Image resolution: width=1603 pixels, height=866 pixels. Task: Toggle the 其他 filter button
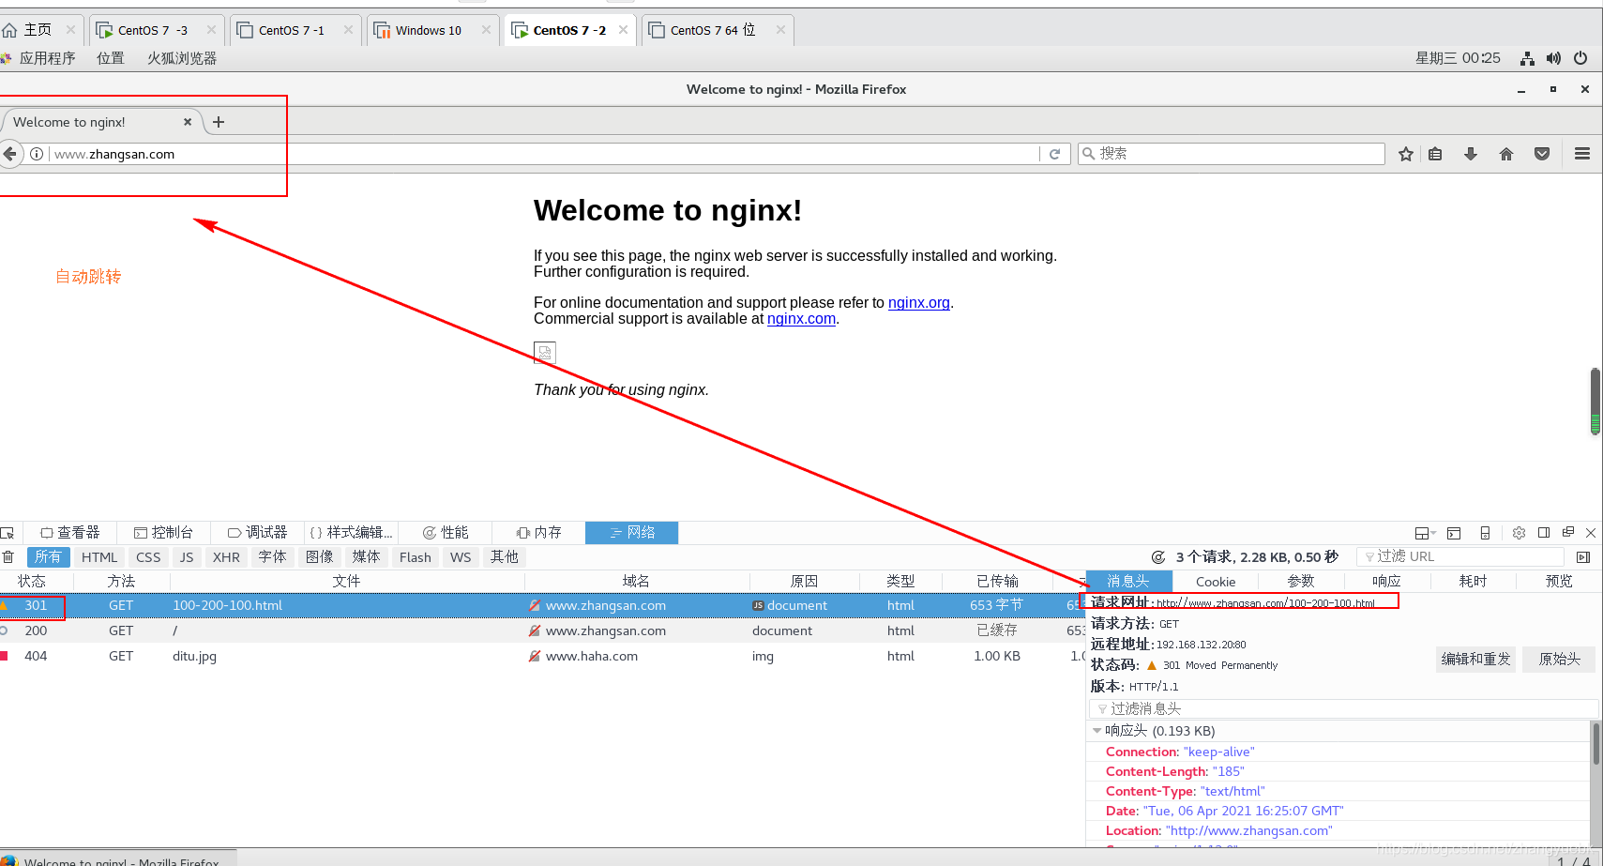click(x=505, y=557)
